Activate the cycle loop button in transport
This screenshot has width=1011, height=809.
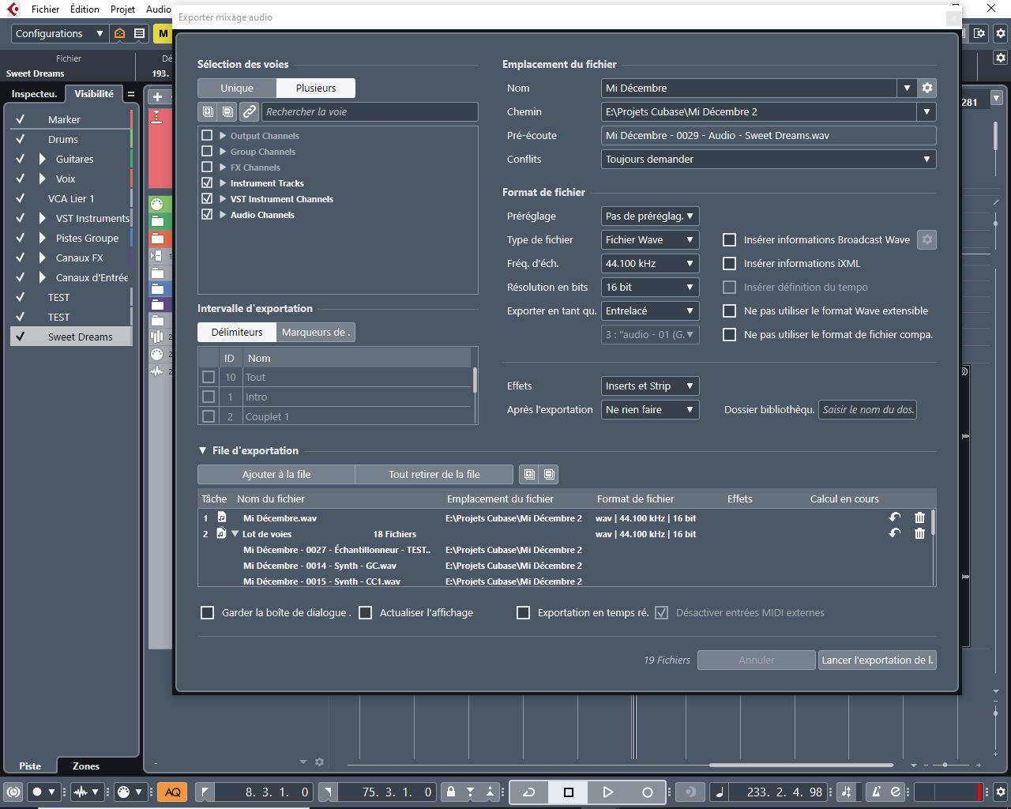529,792
